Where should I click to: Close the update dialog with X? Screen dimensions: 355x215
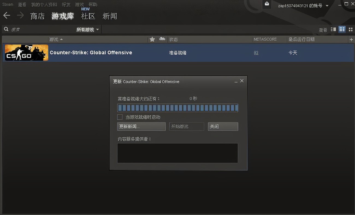point(242,81)
